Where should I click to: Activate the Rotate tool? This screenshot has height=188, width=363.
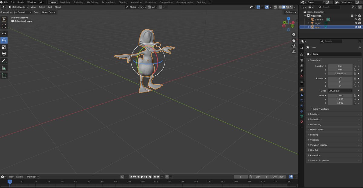pos(4,40)
